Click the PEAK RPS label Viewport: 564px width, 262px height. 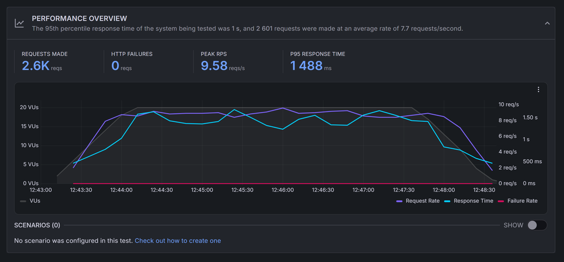[214, 54]
